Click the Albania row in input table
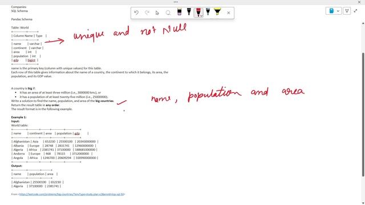Image resolution: width=365 pixels, height=205 pixels. [54, 146]
